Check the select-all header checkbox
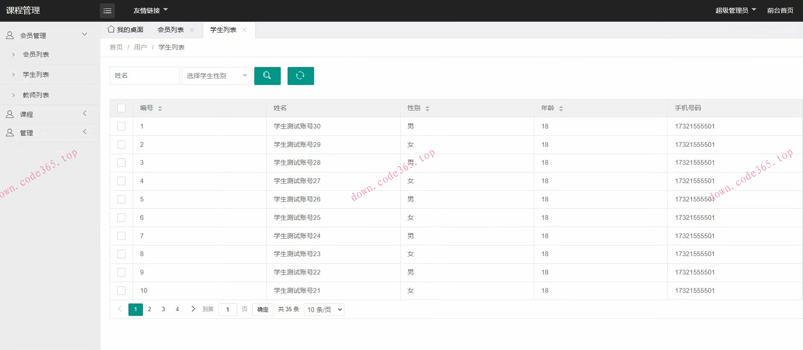The image size is (803, 350). [122, 108]
